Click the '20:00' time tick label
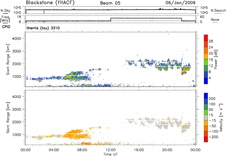Screen dimensions: 226x156 [x=167, y=150]
